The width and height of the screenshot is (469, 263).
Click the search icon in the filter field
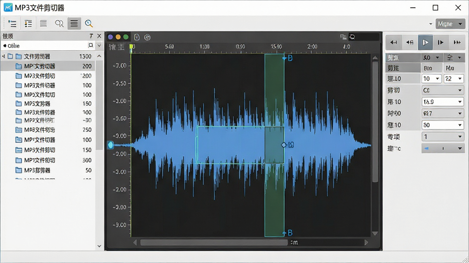pyautogui.click(x=91, y=45)
